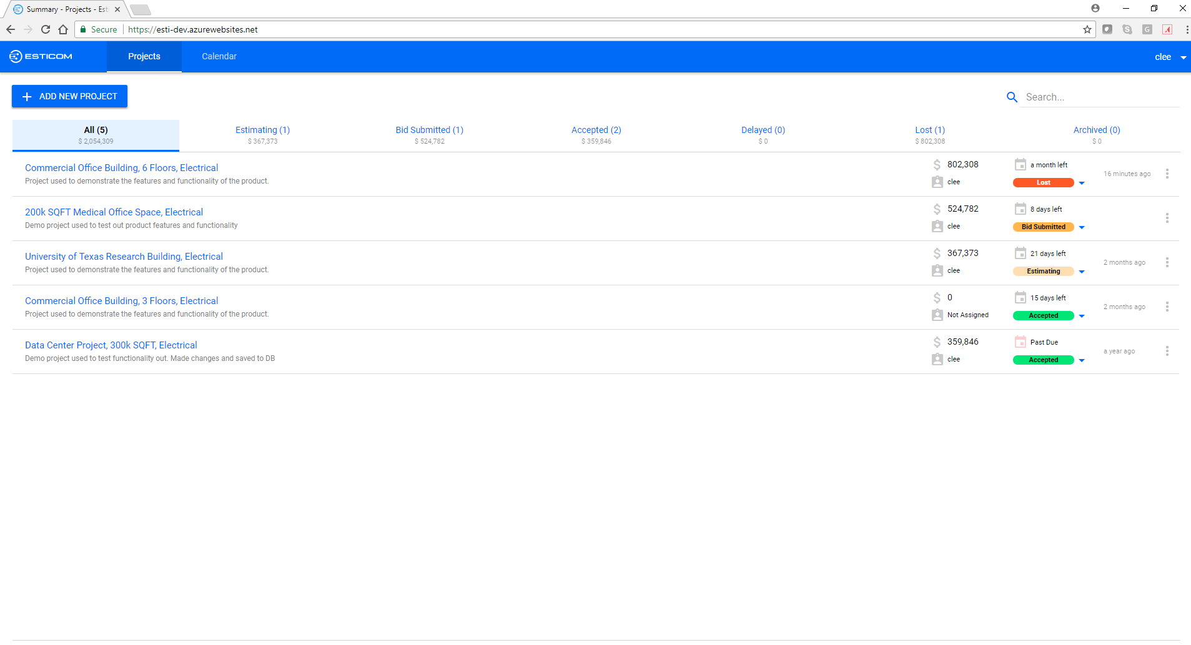The height and width of the screenshot is (645, 1191).
Task: Select the Archived (0) filter tab
Action: 1097,135
